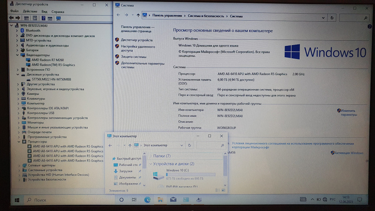Image resolution: width=375 pixels, height=211 pixels.
Task: Open address bar dropdown in System window
Action: coord(323,18)
